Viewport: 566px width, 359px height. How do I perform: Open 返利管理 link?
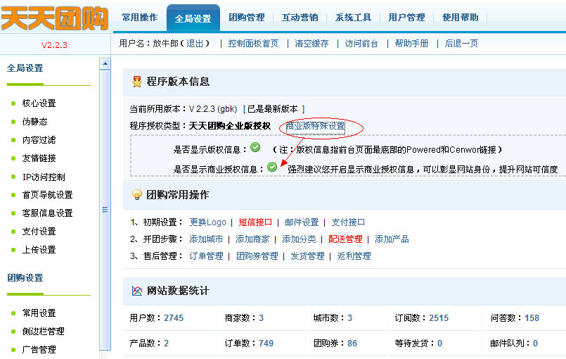[354, 256]
